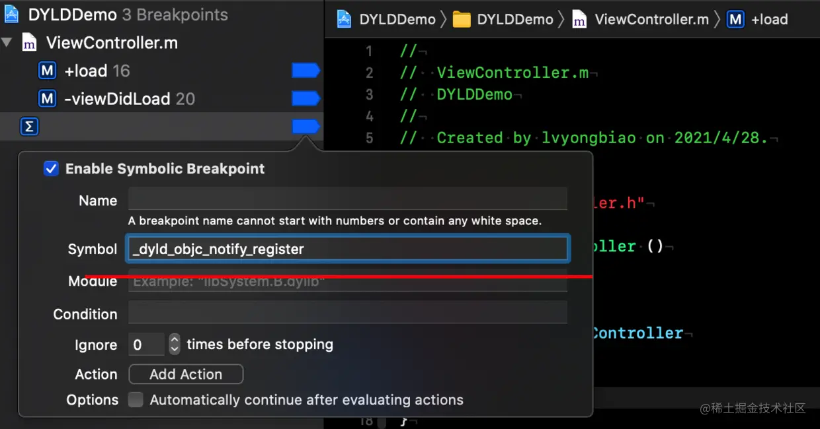Image resolution: width=820 pixels, height=429 pixels.
Task: Click the Add Action button
Action: (186, 374)
